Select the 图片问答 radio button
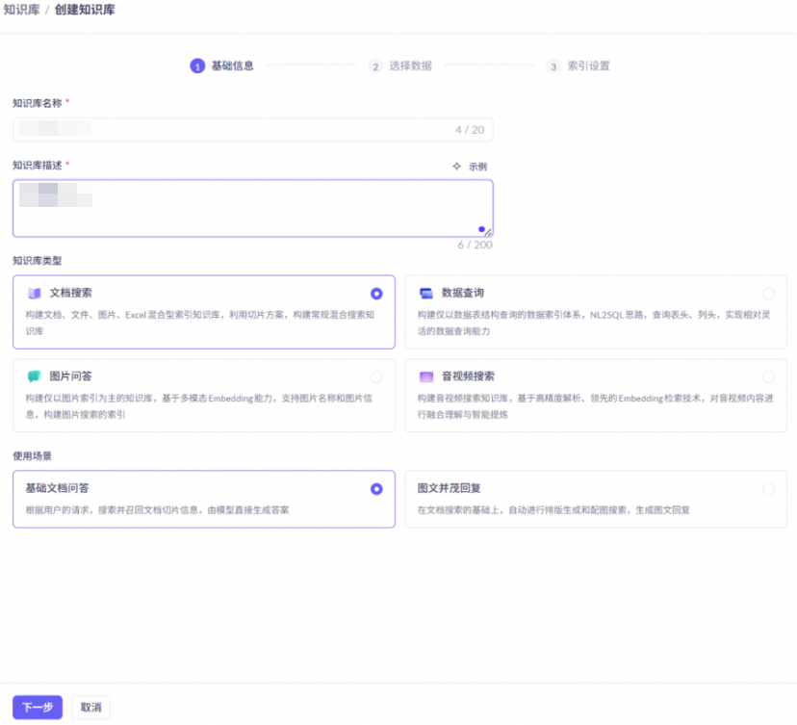The image size is (797, 725). point(376,376)
